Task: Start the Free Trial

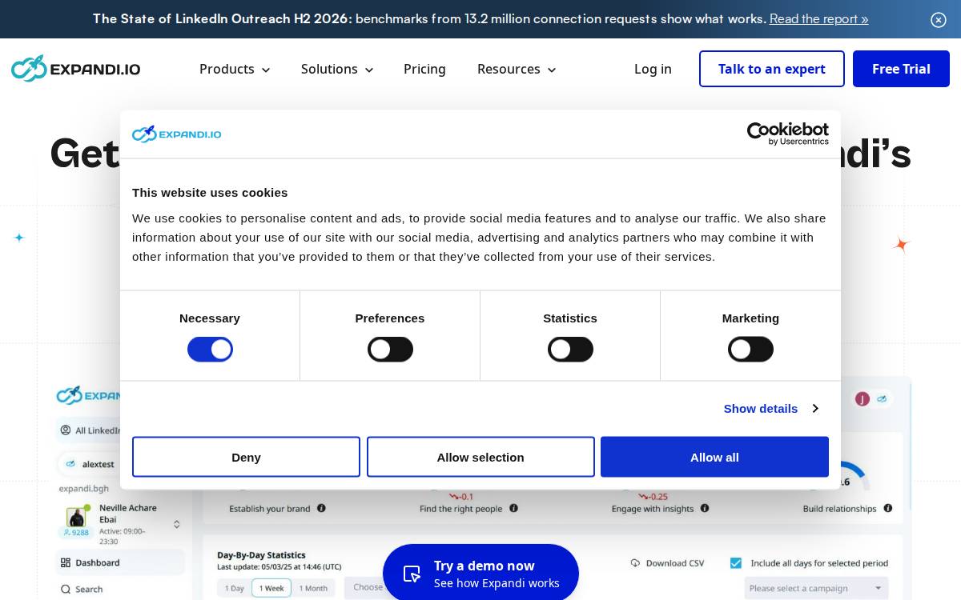Action: (901, 69)
